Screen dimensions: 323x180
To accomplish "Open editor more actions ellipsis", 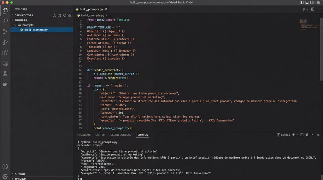I will click(x=318, y=9).
